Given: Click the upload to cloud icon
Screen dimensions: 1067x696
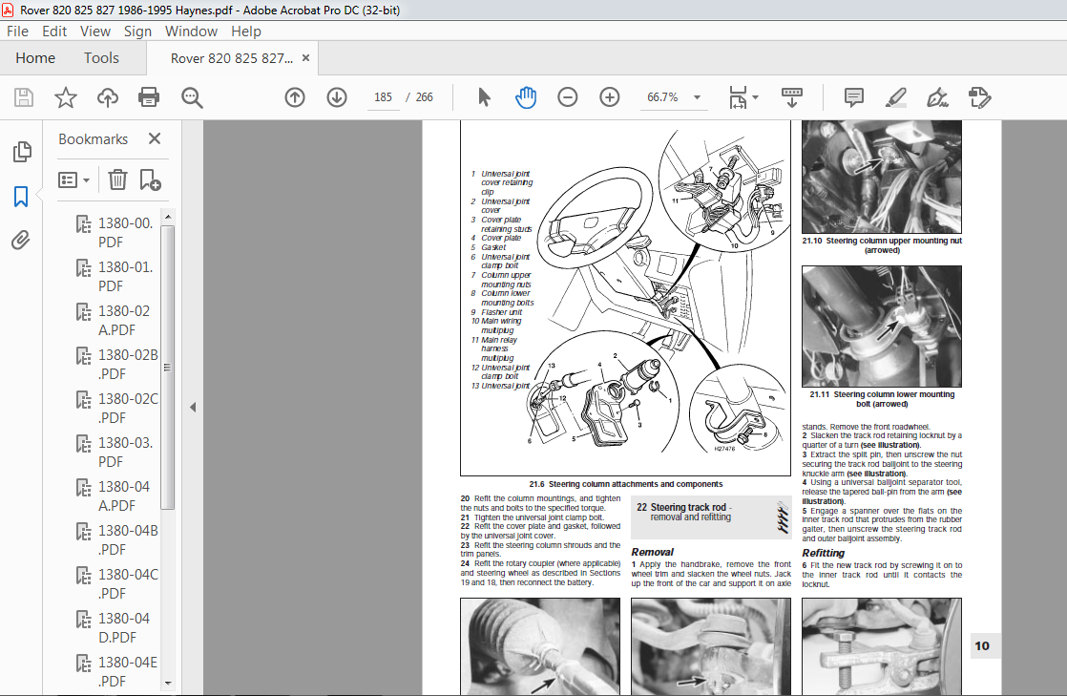Looking at the screenshot, I should point(108,97).
